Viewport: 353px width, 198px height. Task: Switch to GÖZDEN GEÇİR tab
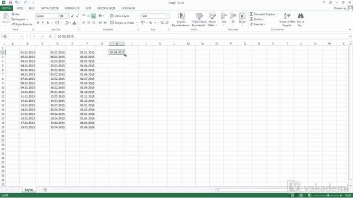(106, 8)
